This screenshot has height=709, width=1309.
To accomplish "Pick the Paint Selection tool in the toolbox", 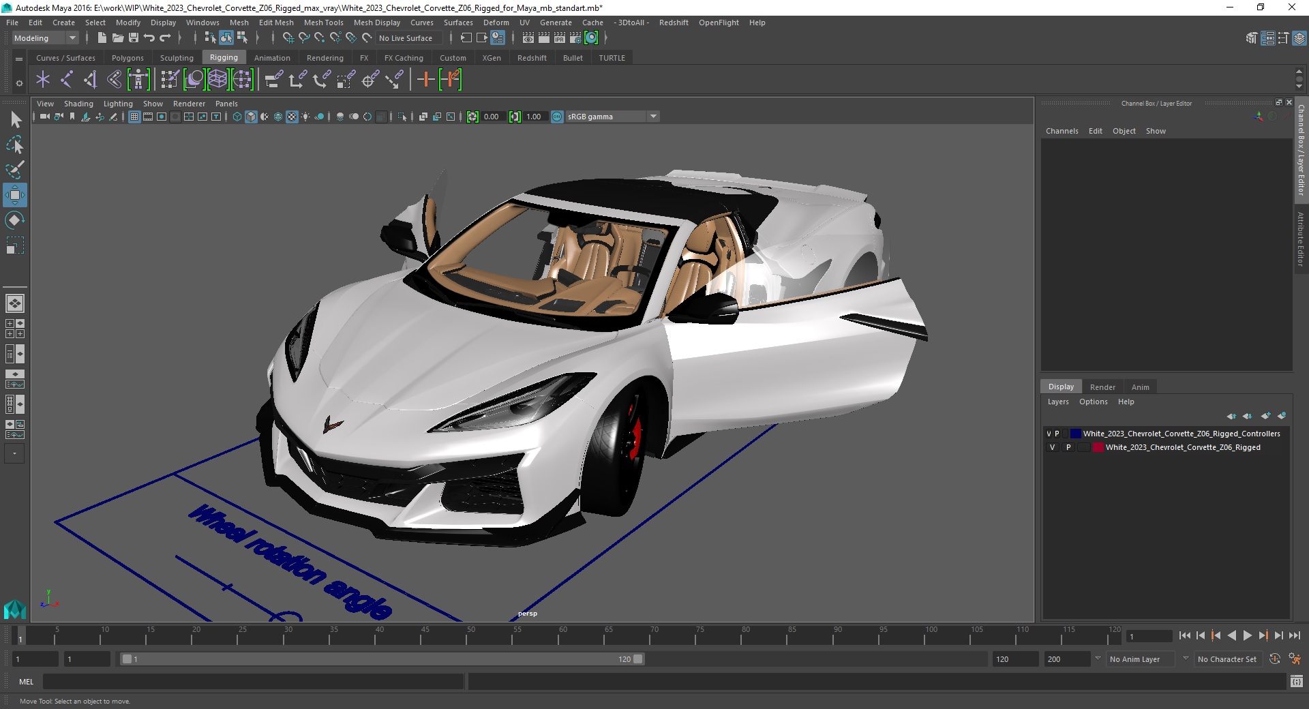I will [15, 170].
